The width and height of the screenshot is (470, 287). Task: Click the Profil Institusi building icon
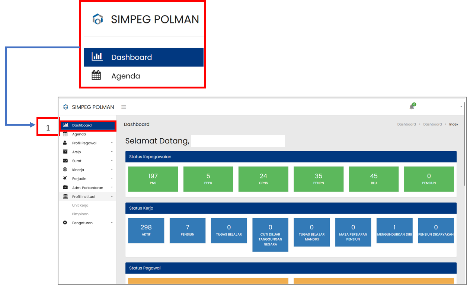click(x=65, y=196)
